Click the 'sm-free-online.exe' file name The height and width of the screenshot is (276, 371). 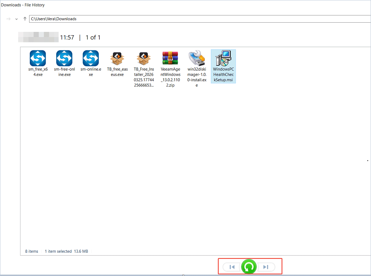click(x=64, y=72)
